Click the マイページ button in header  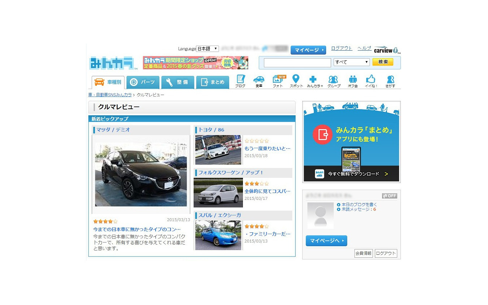[x=308, y=50]
